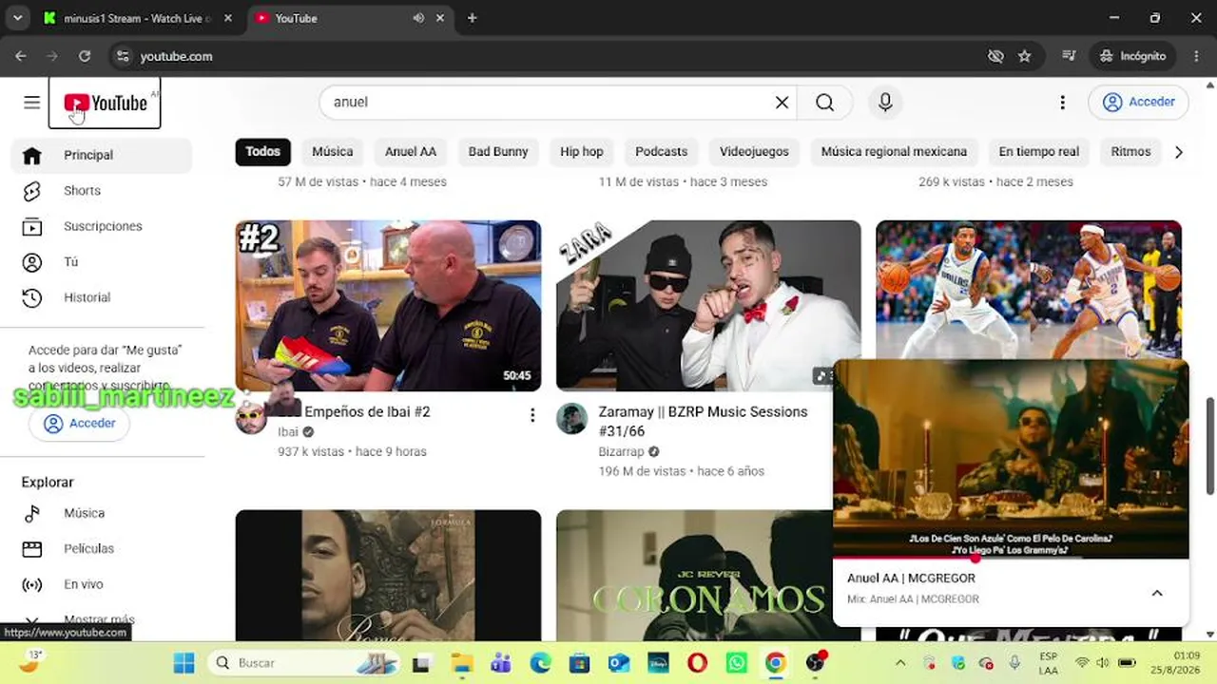Viewport: 1217px width, 684px height.
Task: View site information icon in address bar
Action: point(122,56)
